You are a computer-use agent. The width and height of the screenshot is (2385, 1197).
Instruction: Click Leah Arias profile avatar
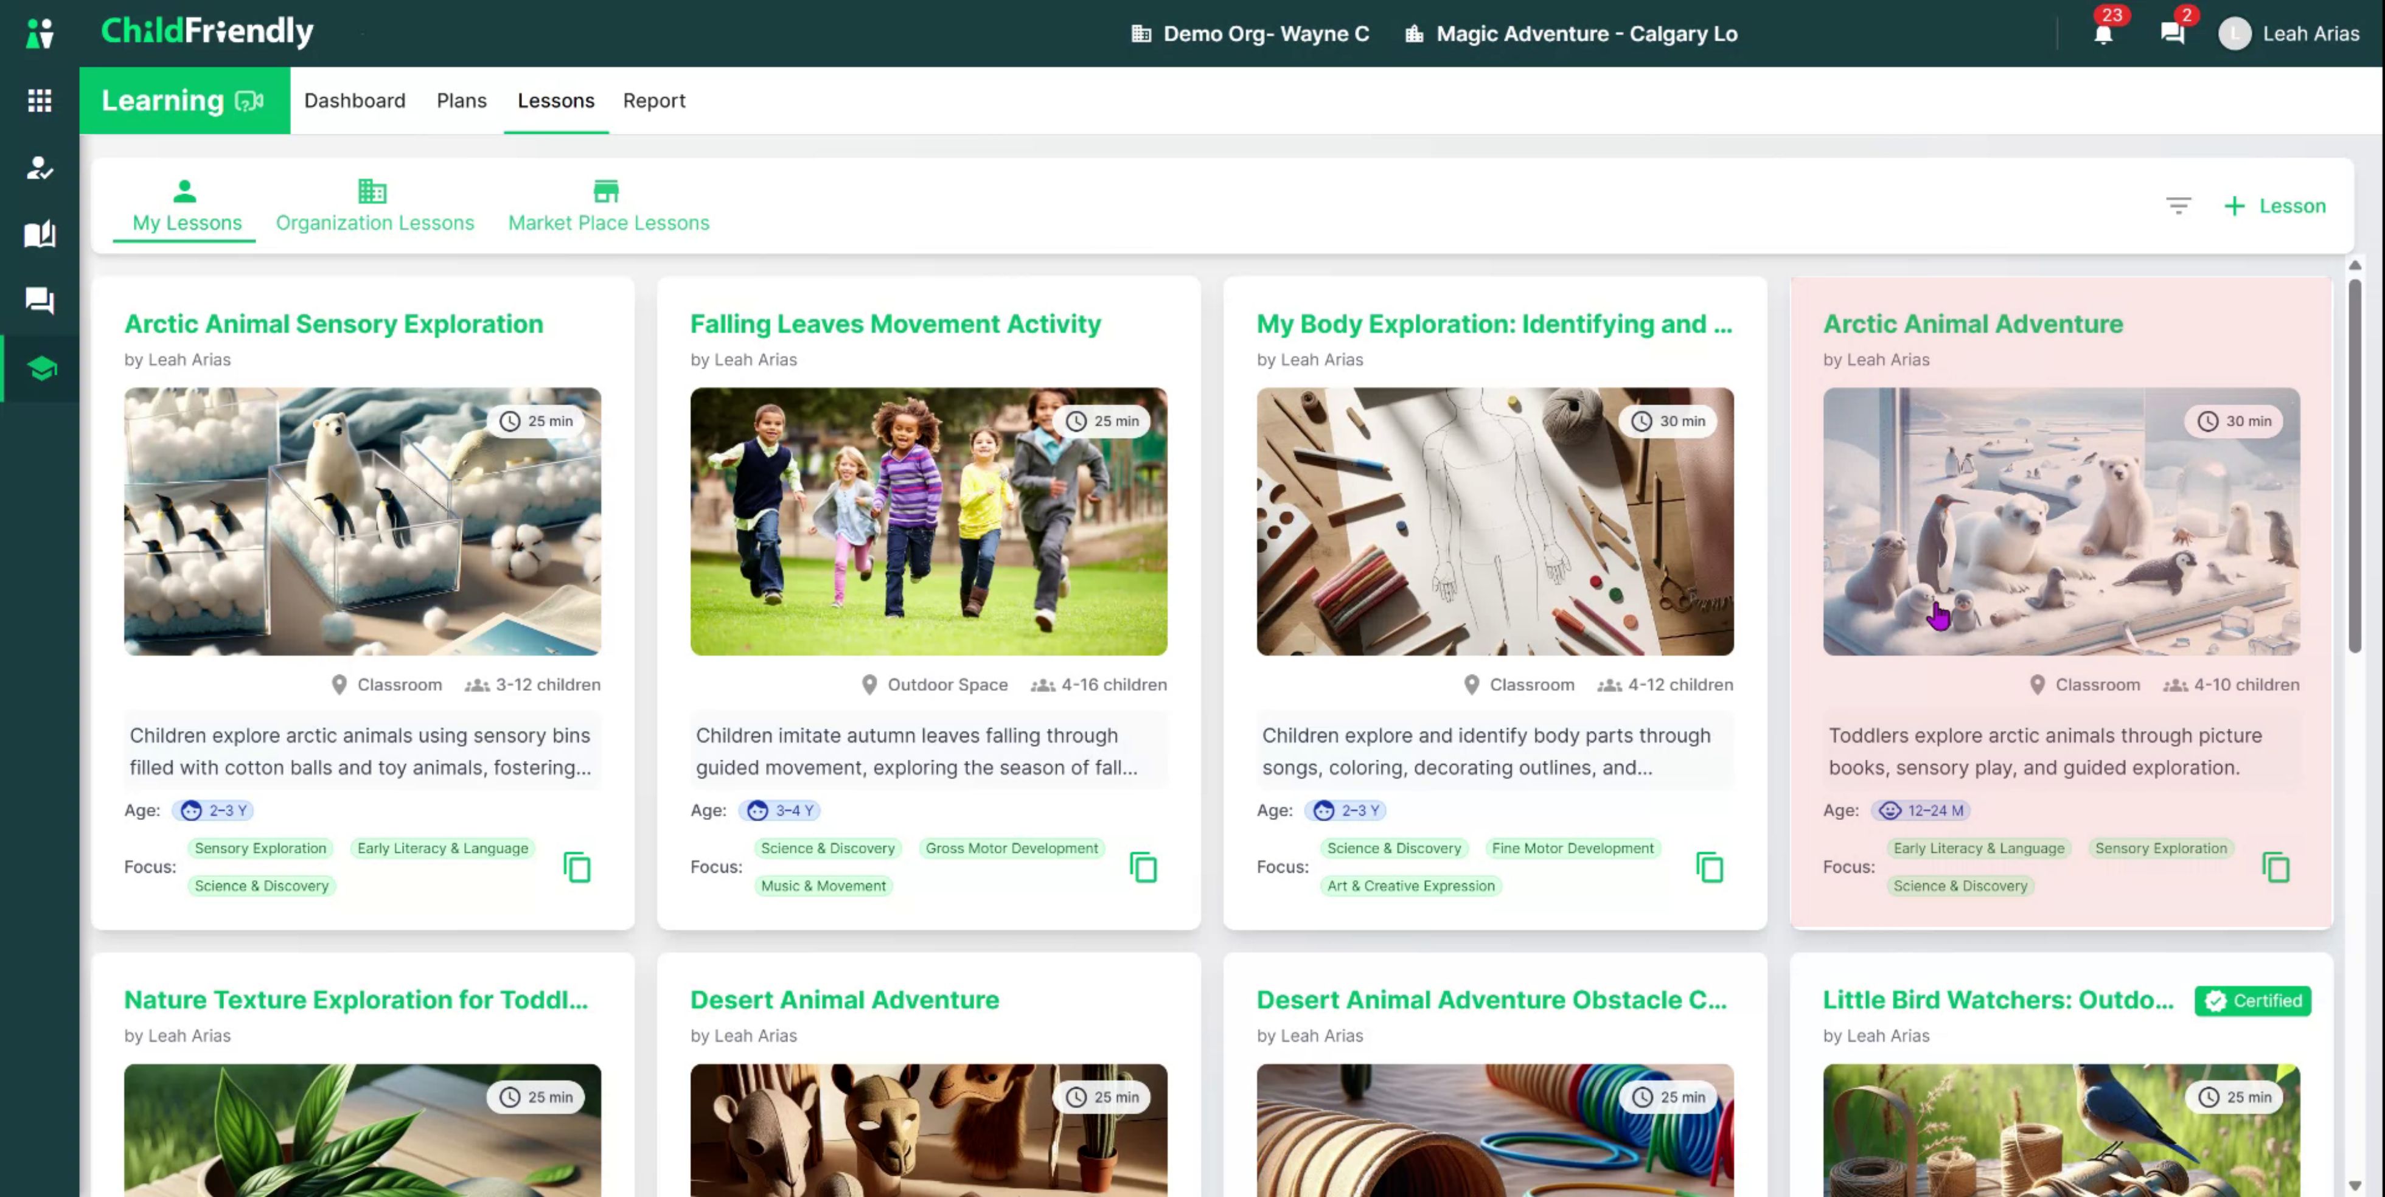click(2234, 34)
